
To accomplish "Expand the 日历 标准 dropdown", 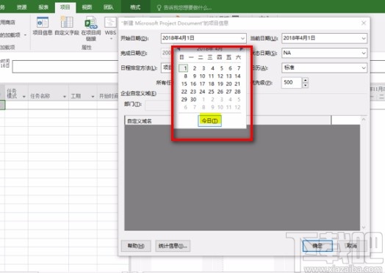I will (x=364, y=68).
